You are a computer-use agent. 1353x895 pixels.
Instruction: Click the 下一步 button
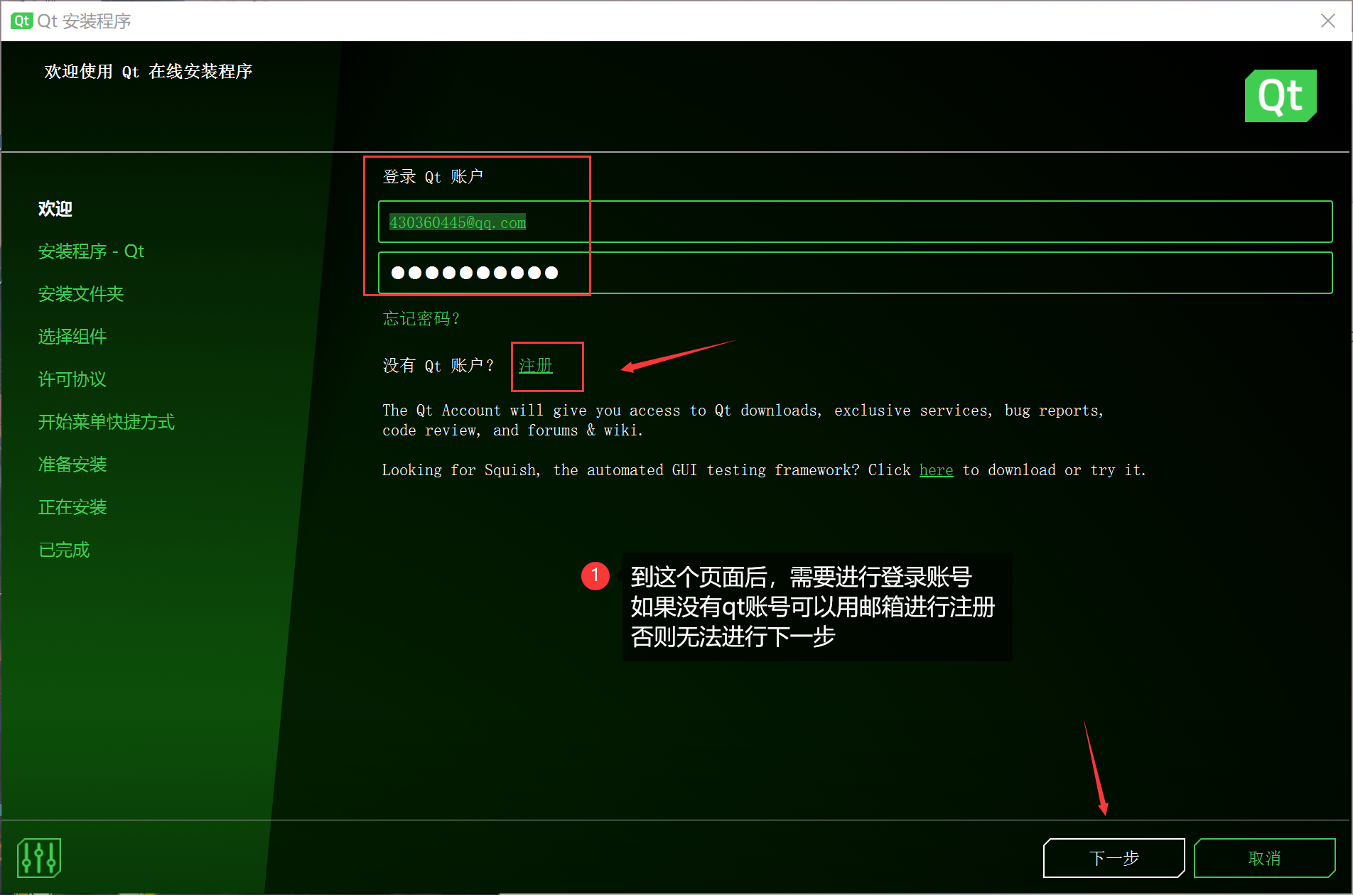tap(1114, 858)
